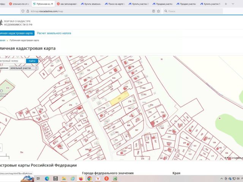Select the Публичная кадастровая карта tab
This screenshot has width=243, height=182.
[17, 33]
